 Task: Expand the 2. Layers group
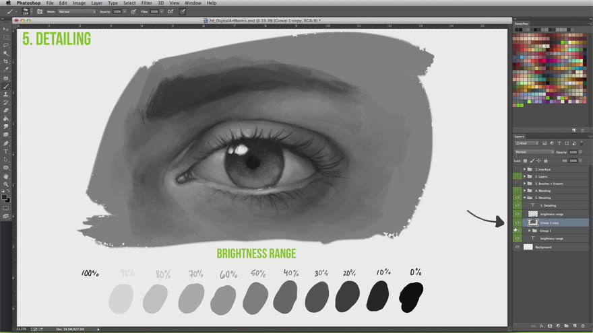tap(524, 176)
